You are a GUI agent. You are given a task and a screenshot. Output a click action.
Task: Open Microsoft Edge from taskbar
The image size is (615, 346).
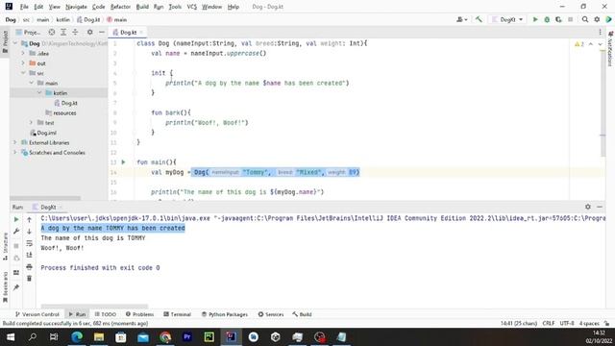(x=77, y=337)
